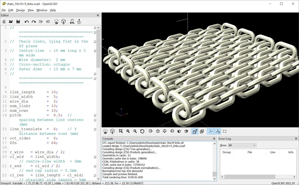Click the View All icon in viewport toolbar
Image resolution: width=299 pixels, height=185 pixels.
pyautogui.click(x=121, y=131)
